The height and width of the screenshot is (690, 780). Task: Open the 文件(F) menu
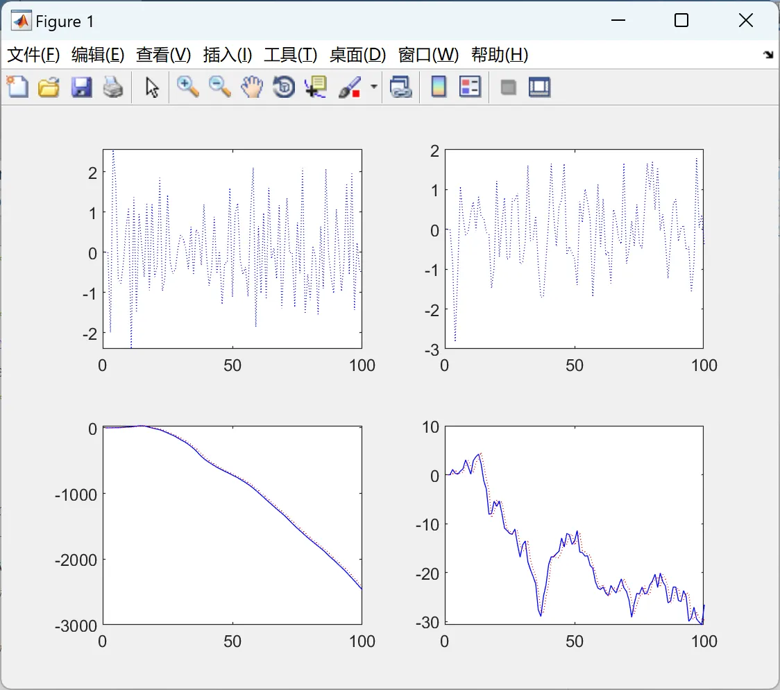coord(33,55)
